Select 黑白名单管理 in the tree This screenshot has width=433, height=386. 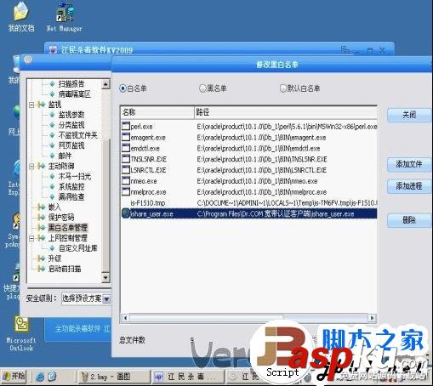tap(67, 228)
